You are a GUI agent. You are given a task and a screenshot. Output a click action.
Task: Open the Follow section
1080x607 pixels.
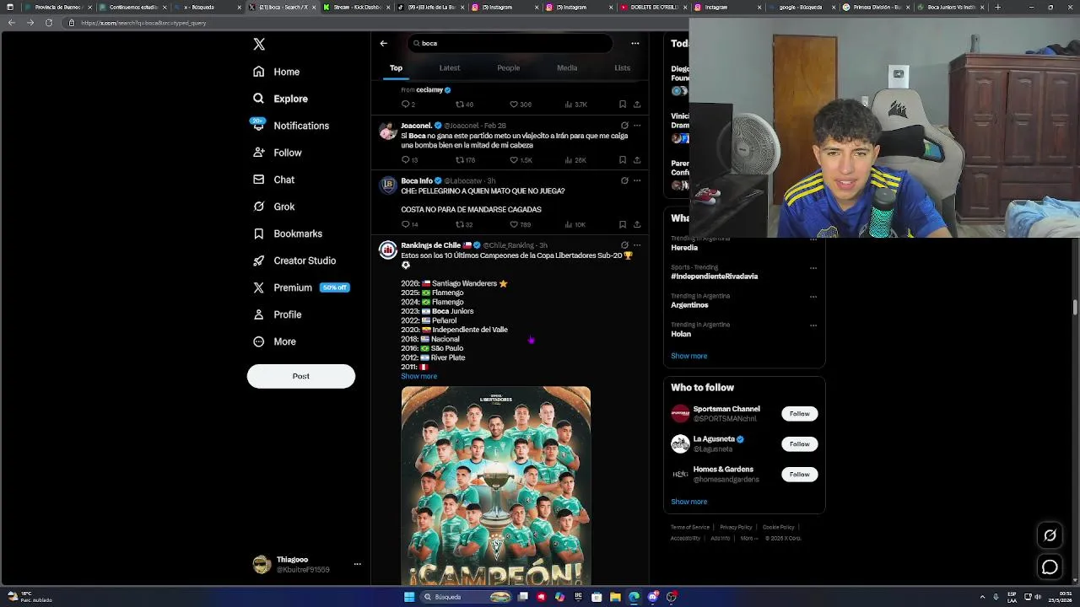[278, 153]
